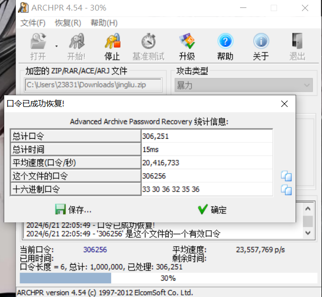Click the 总计时间 row label
This screenshot has width=322, height=297.
(76, 149)
